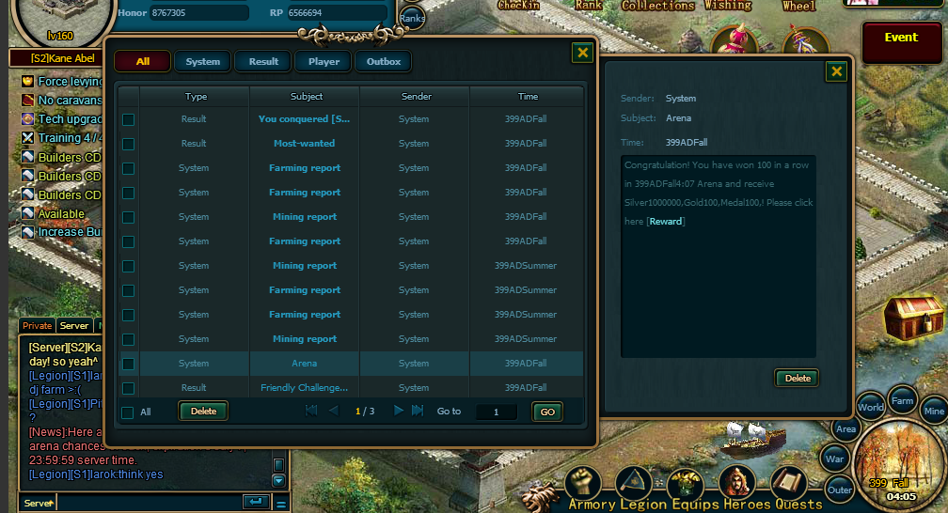Open the Legion tent icon
The image size is (948, 513).
[x=634, y=482]
